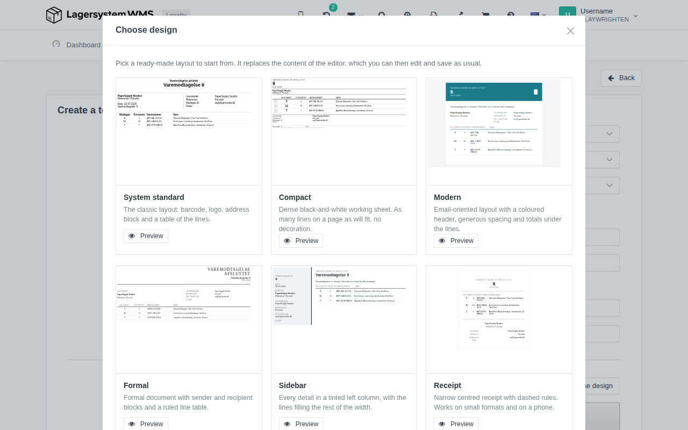Image resolution: width=688 pixels, height=430 pixels.
Task: Select the Compact design thumbnail
Action: point(344,132)
